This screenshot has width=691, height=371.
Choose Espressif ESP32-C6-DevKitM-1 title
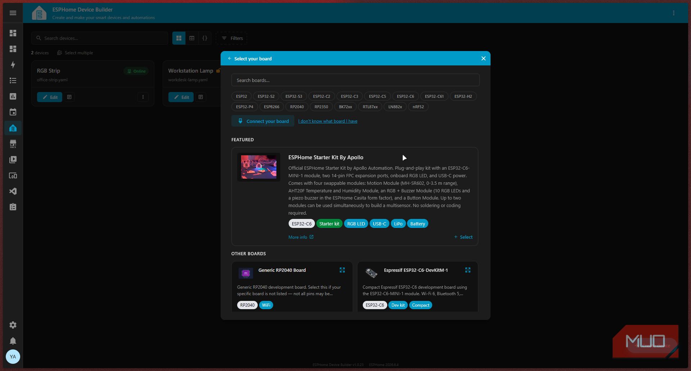tap(416, 270)
